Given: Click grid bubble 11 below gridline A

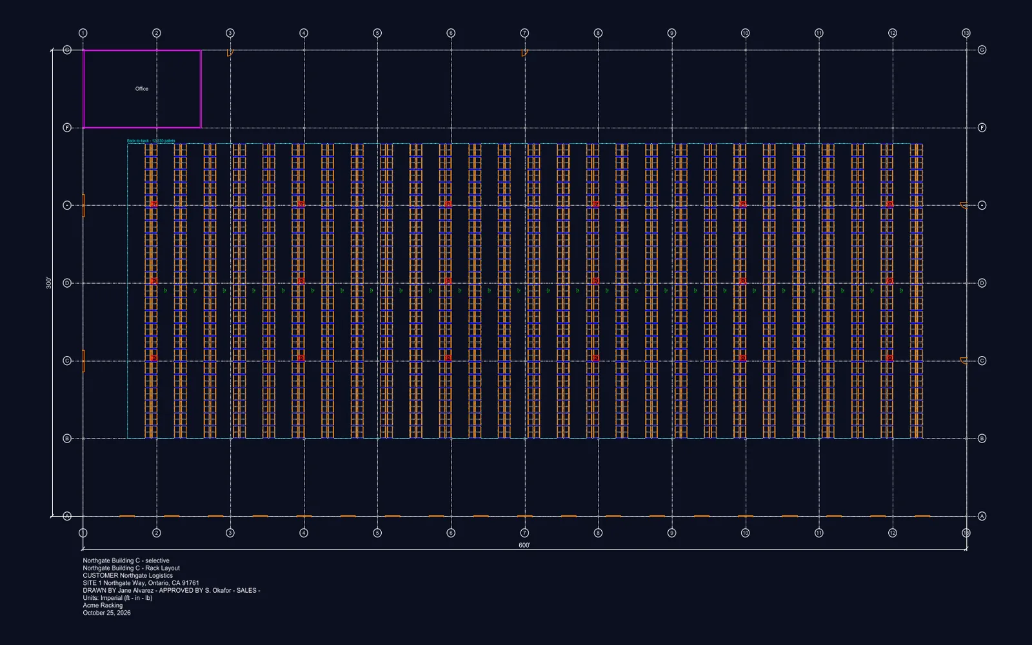Looking at the screenshot, I should (819, 533).
